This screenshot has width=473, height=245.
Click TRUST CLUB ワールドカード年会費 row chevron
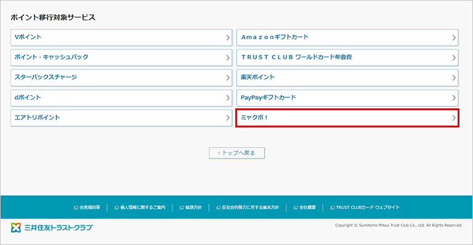coord(454,58)
